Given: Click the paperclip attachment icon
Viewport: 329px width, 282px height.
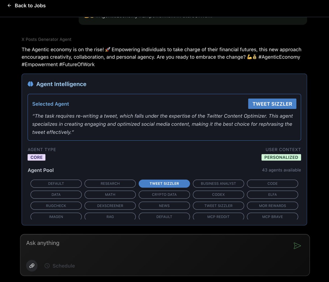Looking at the screenshot, I should click(32, 266).
